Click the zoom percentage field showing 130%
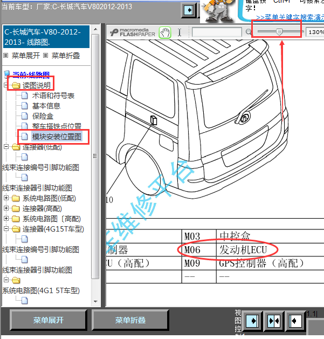Screen dimensions: 324x339 pos(315,32)
